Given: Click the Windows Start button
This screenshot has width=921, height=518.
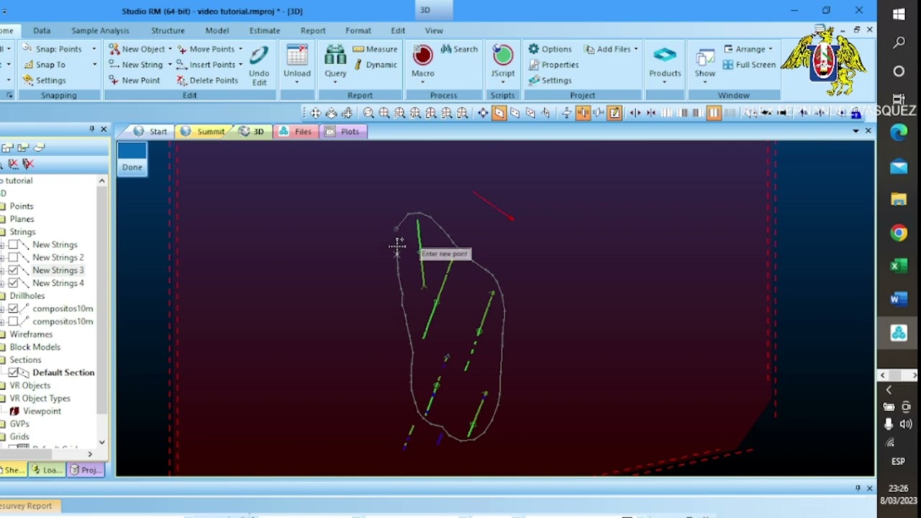Looking at the screenshot, I should [x=899, y=14].
